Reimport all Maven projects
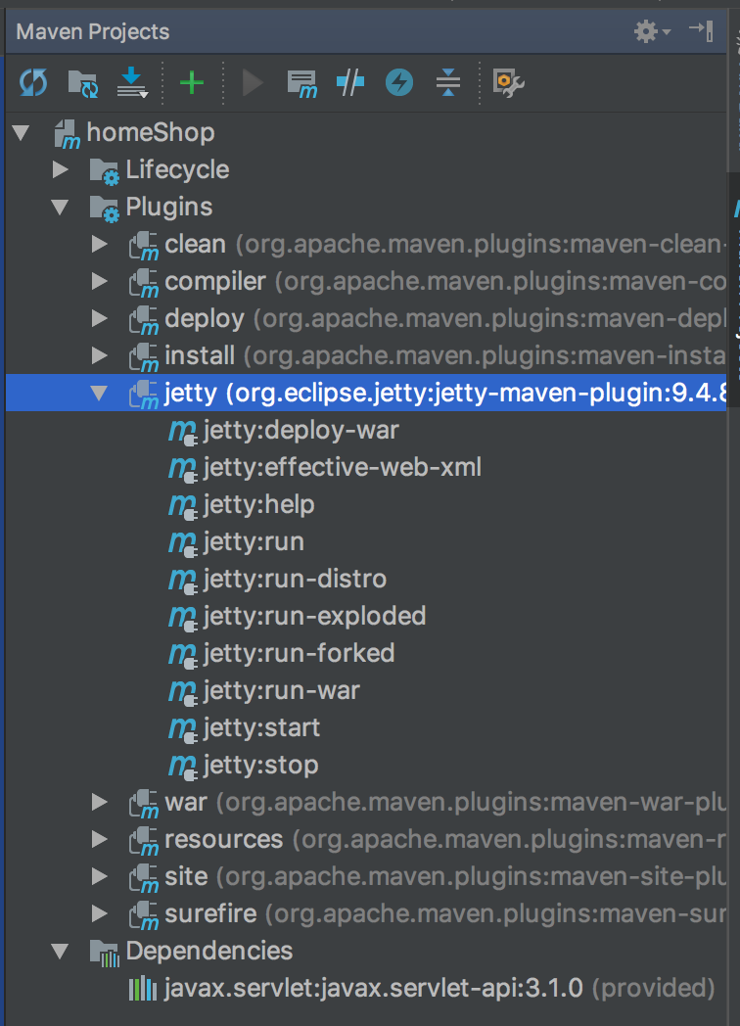 click(32, 83)
